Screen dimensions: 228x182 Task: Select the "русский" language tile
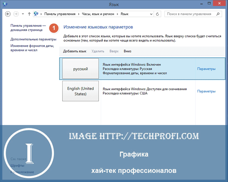pos(80,69)
